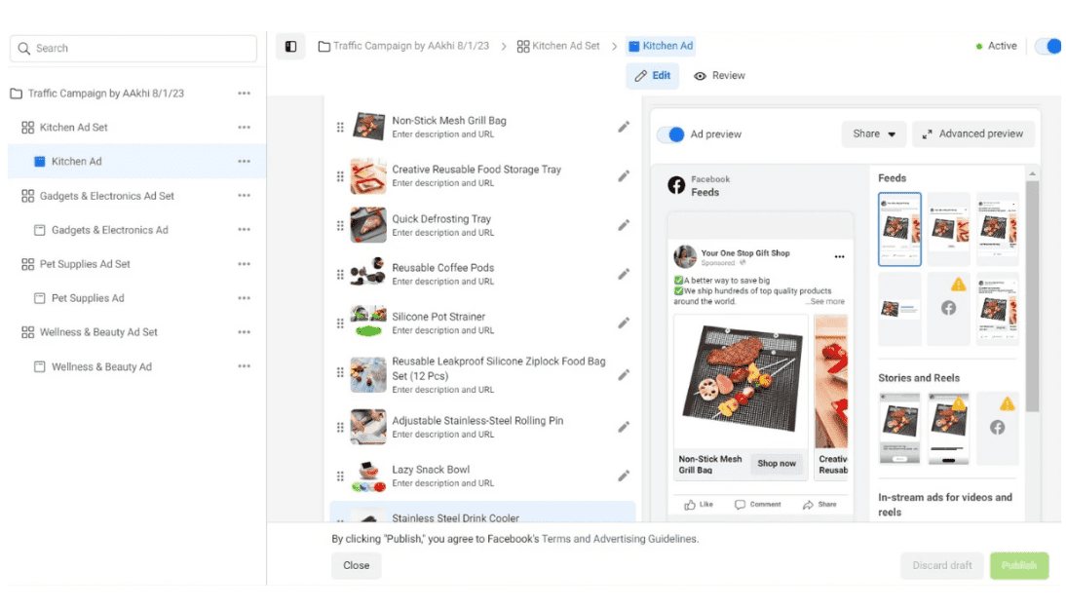This screenshot has height=609, width=1066.
Task: Open three-dot menu for Pet Supplies Ad
Action: pyautogui.click(x=244, y=298)
